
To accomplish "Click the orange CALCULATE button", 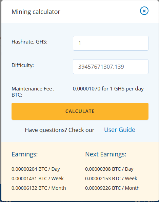I will pyautogui.click(x=80, y=111).
